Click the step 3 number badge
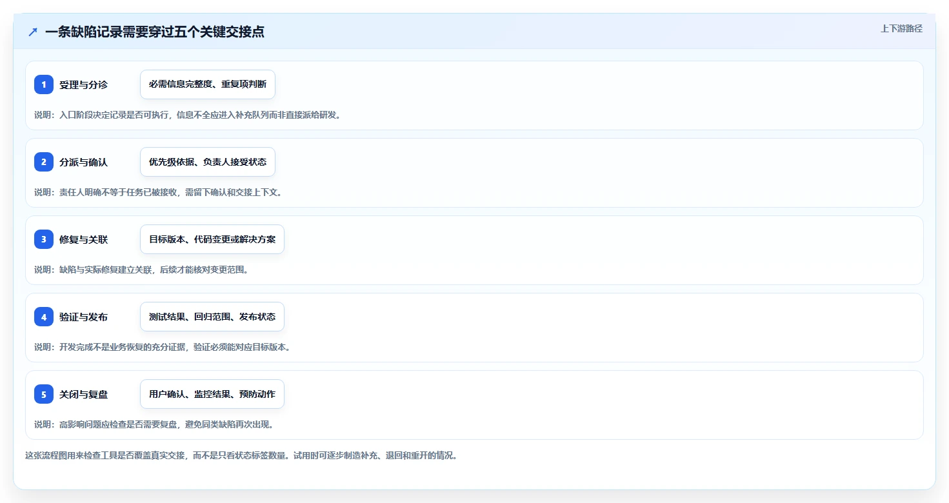The height and width of the screenshot is (503, 949). (44, 239)
